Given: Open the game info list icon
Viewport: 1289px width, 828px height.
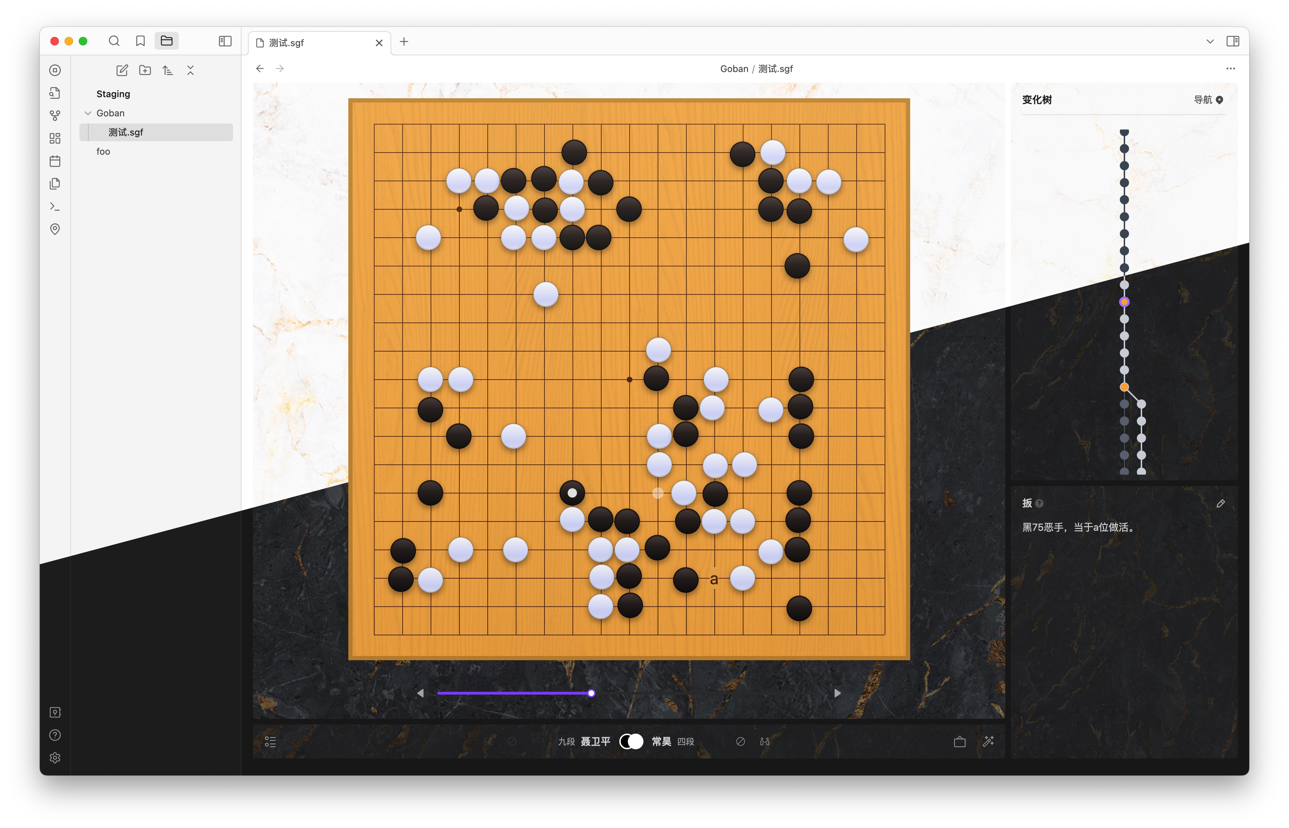Looking at the screenshot, I should point(270,741).
